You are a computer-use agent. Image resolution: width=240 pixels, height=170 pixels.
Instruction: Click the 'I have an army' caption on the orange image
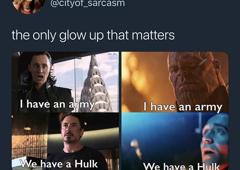coord(183,107)
